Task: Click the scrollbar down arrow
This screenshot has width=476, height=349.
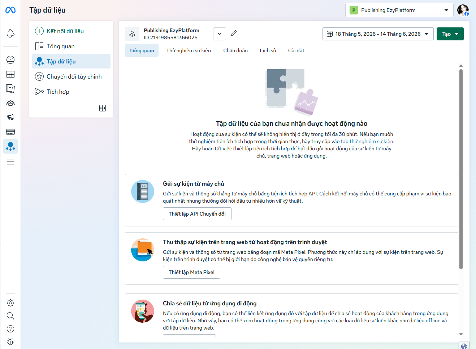Action: (461, 334)
